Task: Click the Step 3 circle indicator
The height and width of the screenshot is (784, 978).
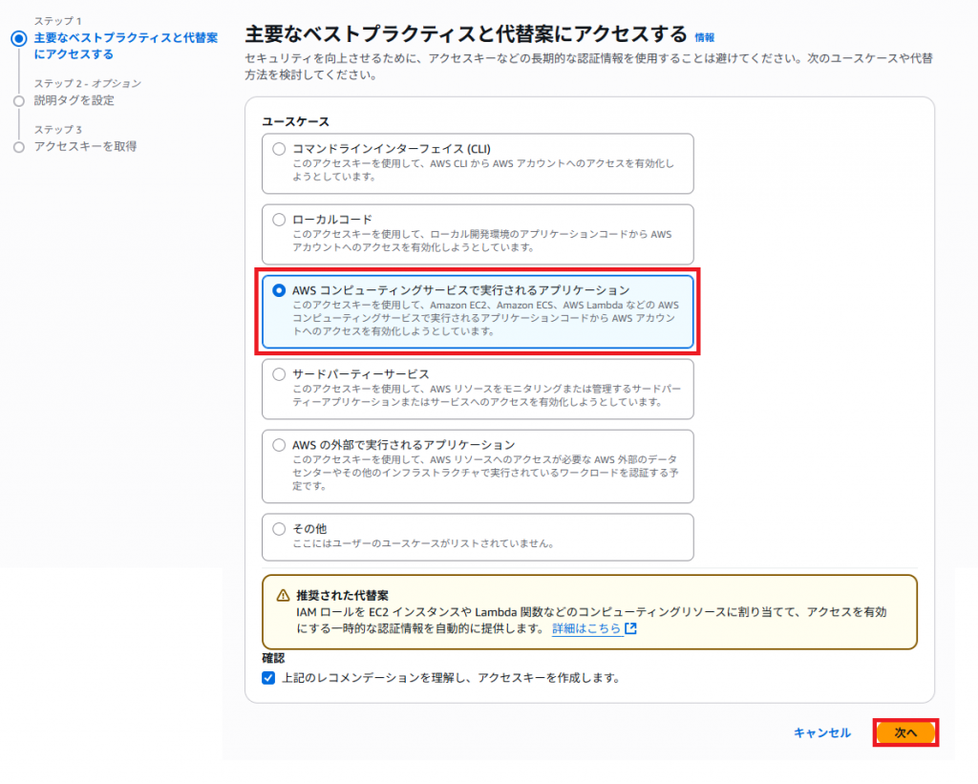Action: [18, 147]
